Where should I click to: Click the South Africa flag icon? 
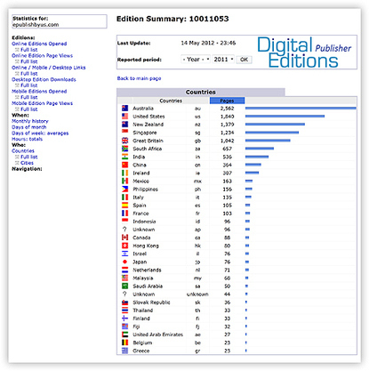click(124, 149)
